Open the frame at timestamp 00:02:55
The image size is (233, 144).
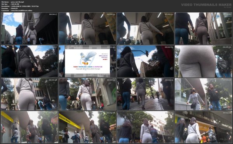(87, 94)
